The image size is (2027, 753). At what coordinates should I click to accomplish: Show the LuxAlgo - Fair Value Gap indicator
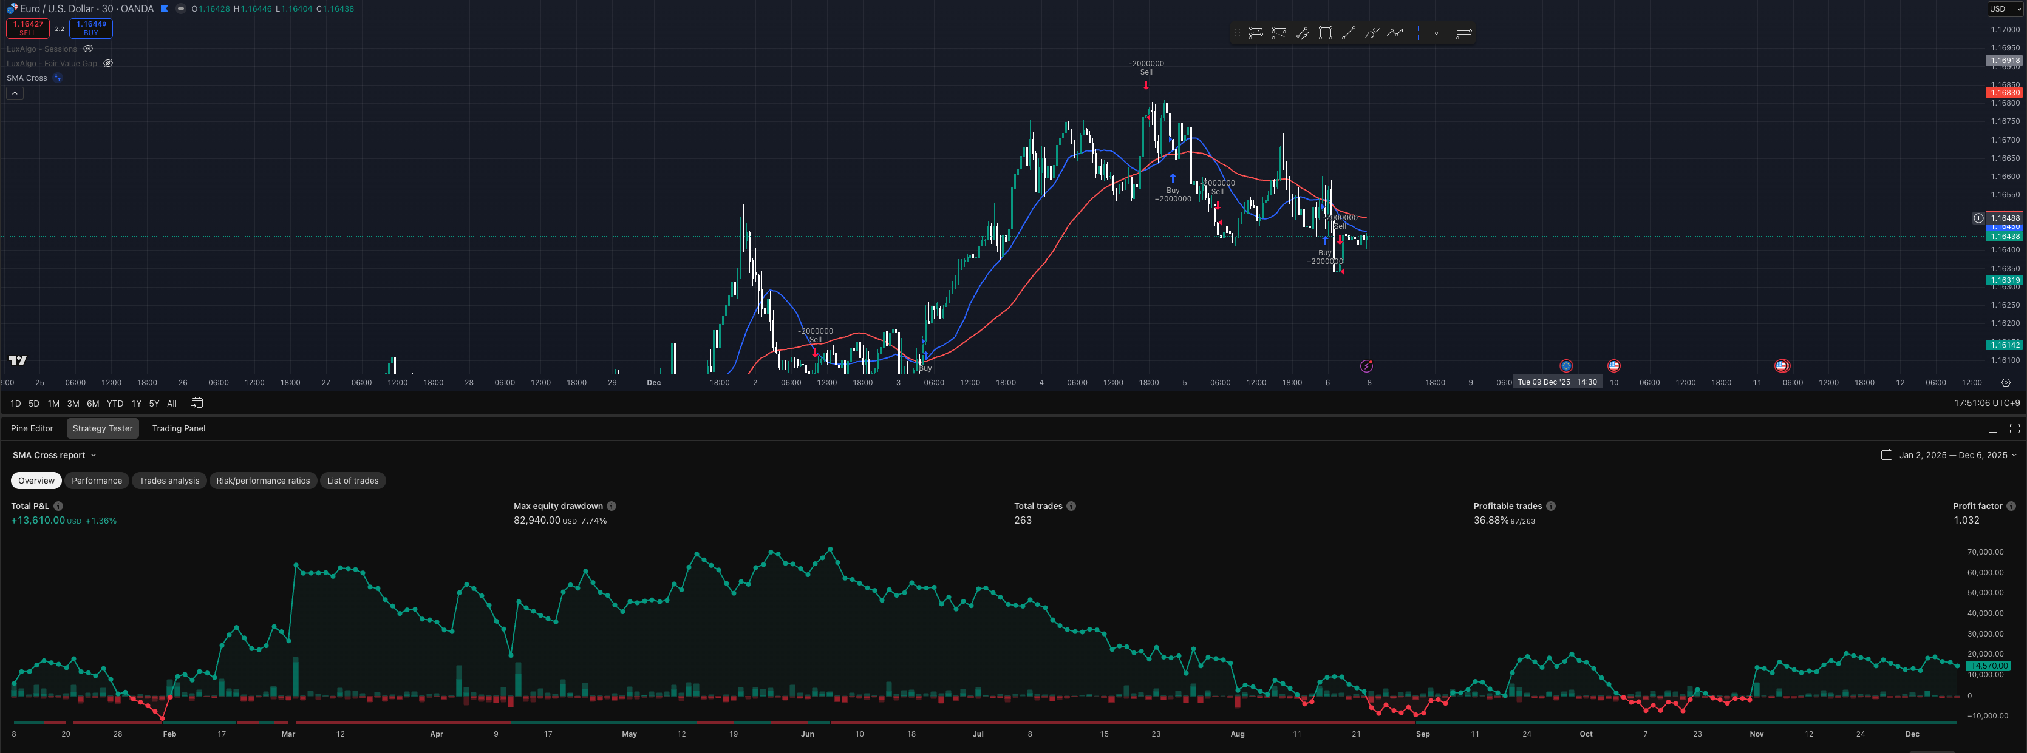(x=108, y=64)
